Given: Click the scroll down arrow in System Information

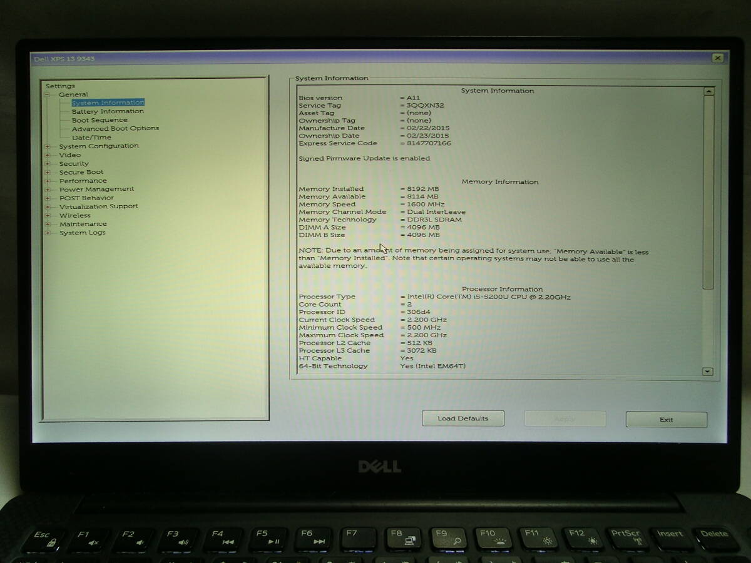Looking at the screenshot, I should (x=708, y=372).
